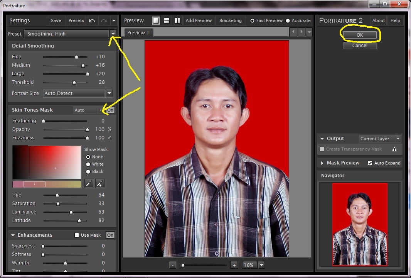This screenshot has height=278, width=411.
Task: Open the Output Current Layer dropdown
Action: [x=398, y=139]
